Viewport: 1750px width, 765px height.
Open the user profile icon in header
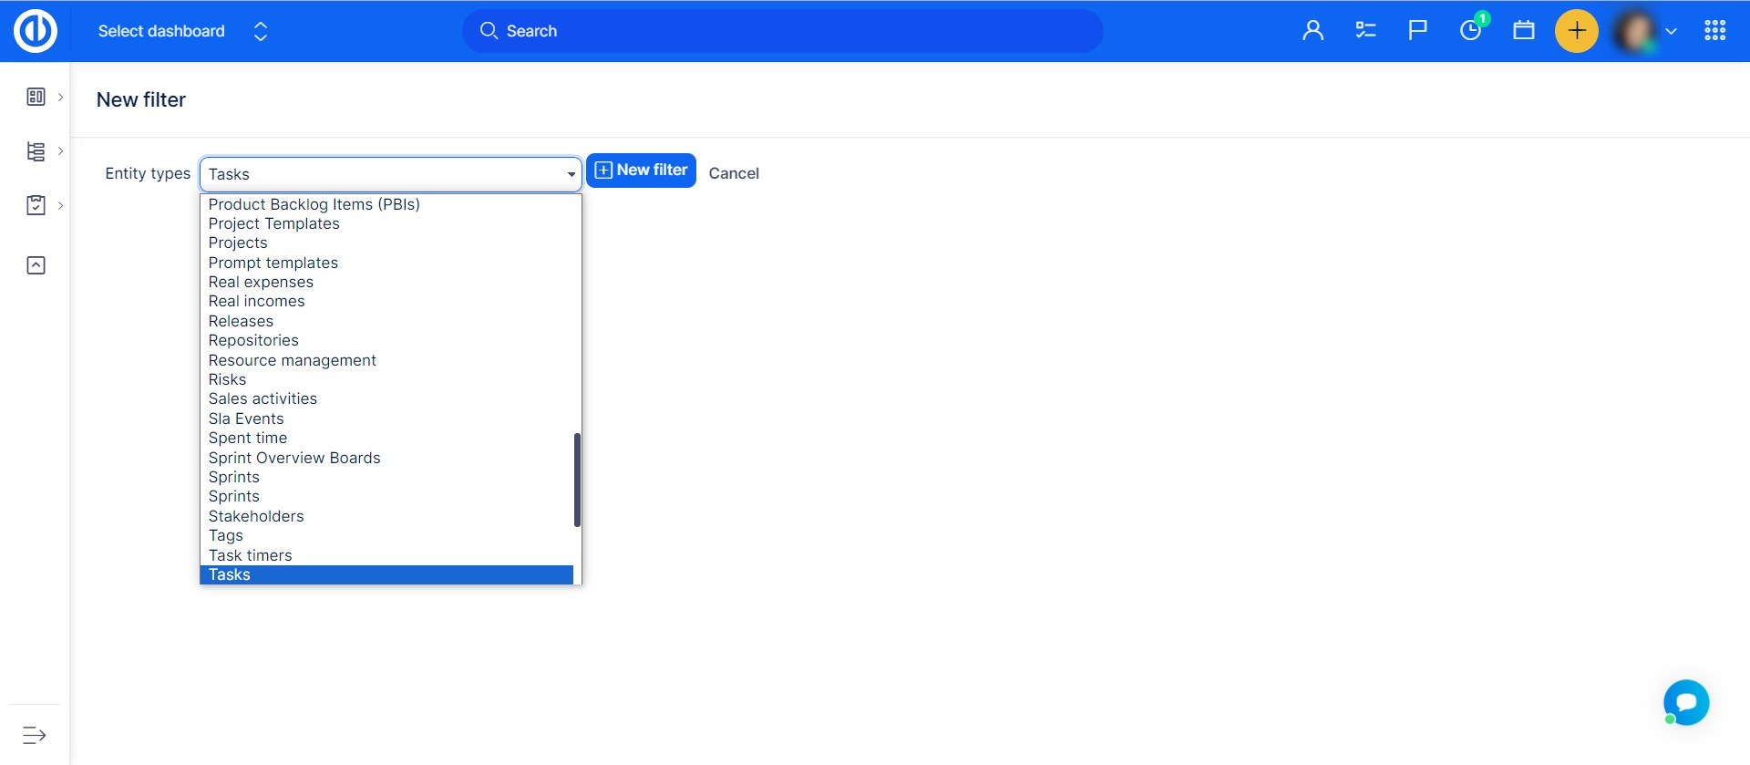point(1312,31)
